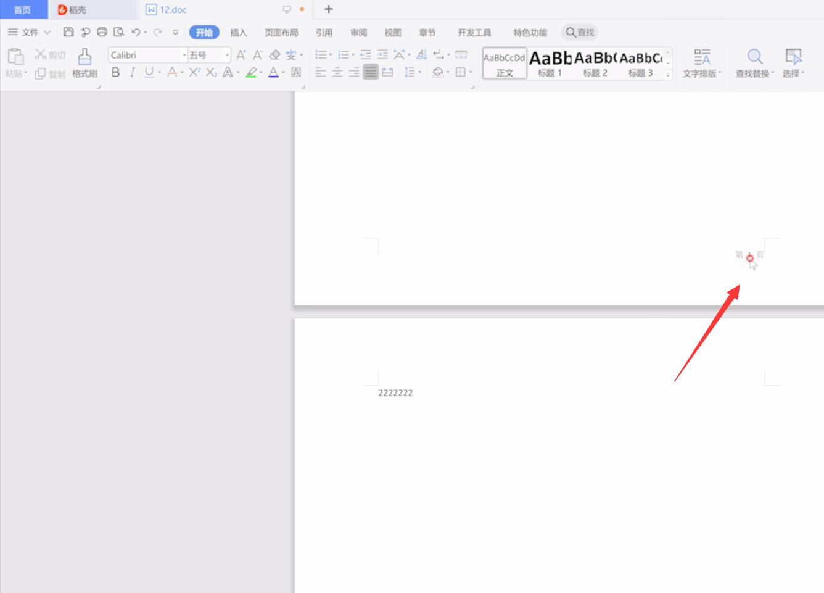The image size is (824, 593).
Task: Open 查找替换 find and replace
Action: [x=754, y=64]
